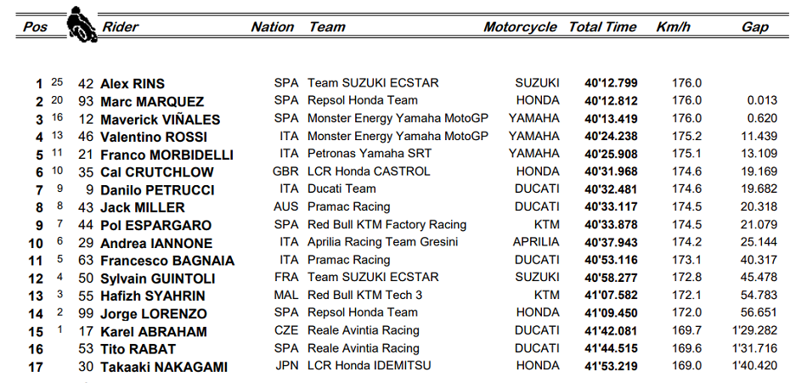The height and width of the screenshot is (383, 807).
Task: Click the Rider column header
Action: pyautogui.click(x=121, y=27)
